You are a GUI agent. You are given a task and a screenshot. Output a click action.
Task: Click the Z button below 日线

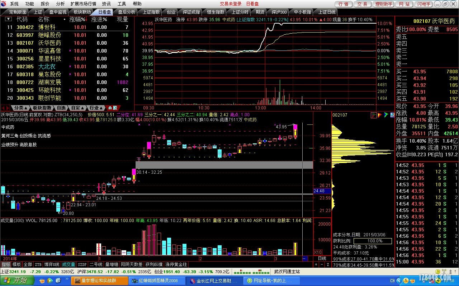click(328, 265)
